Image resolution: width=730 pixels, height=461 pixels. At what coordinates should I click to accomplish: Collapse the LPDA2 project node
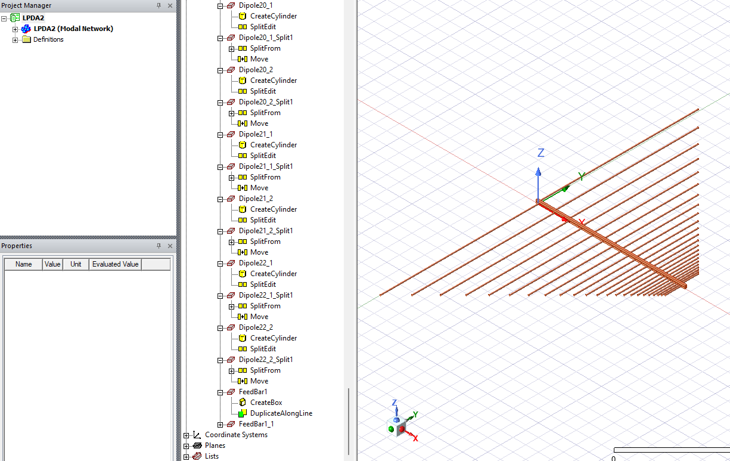click(x=4, y=18)
